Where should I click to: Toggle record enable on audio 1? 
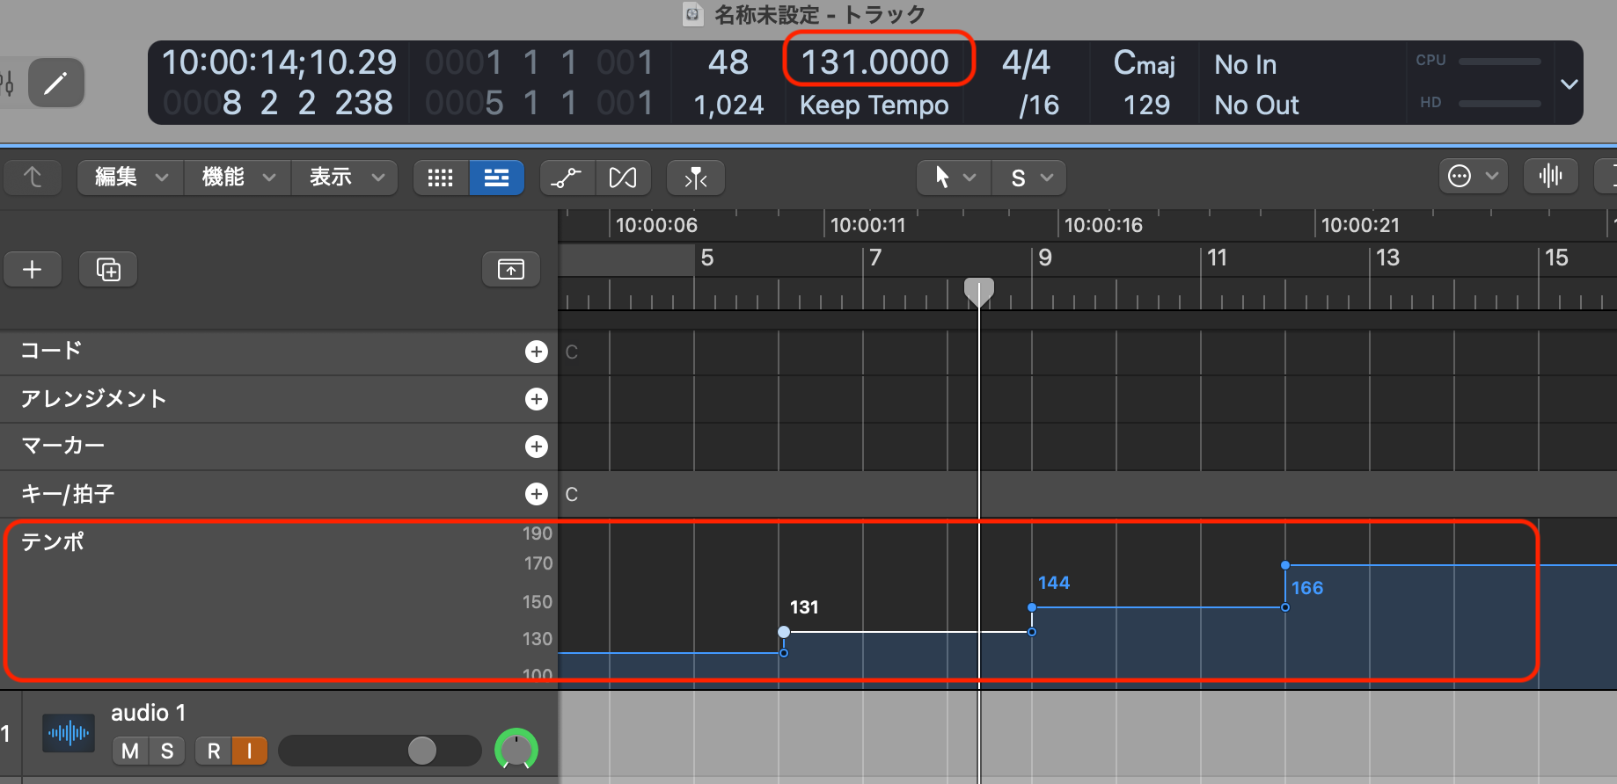pyautogui.click(x=213, y=751)
